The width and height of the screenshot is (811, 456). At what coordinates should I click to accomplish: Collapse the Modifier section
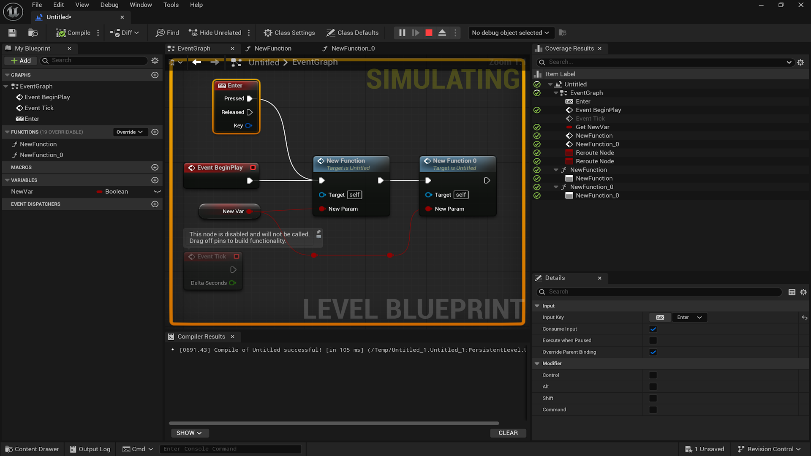pyautogui.click(x=537, y=364)
